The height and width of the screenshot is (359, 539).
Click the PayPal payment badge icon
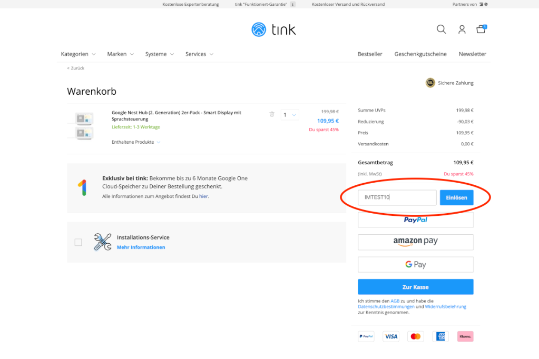[x=366, y=336]
